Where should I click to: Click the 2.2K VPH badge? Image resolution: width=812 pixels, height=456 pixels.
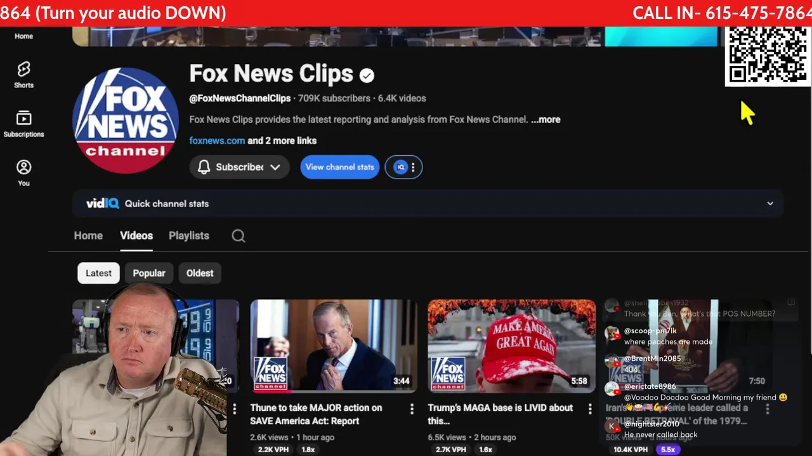pos(275,450)
